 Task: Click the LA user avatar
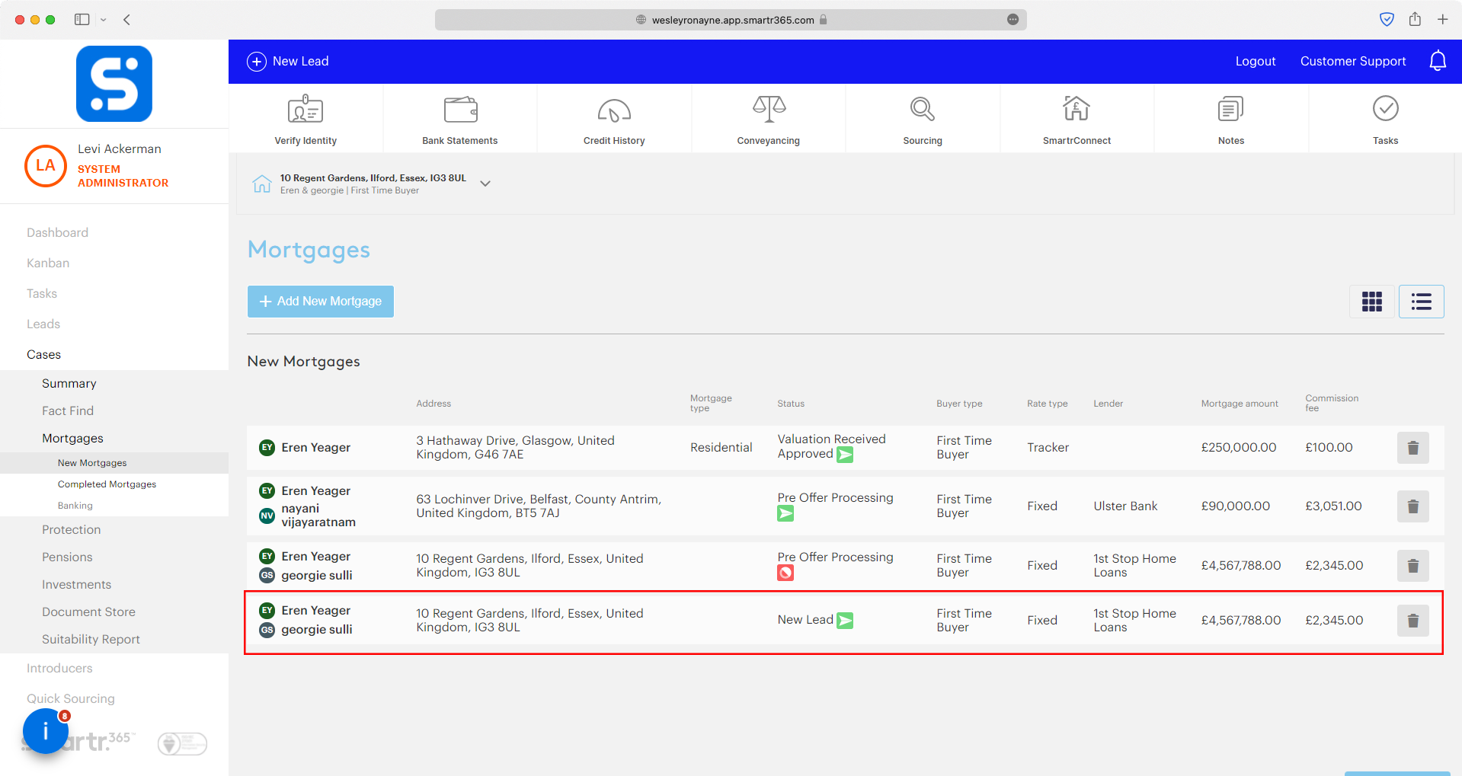coord(46,166)
